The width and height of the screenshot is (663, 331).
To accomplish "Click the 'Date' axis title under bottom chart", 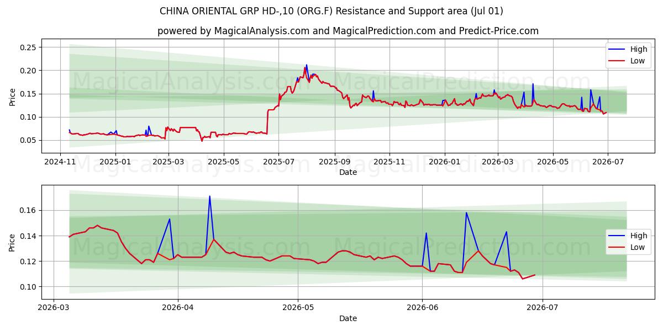I will pos(348,318).
